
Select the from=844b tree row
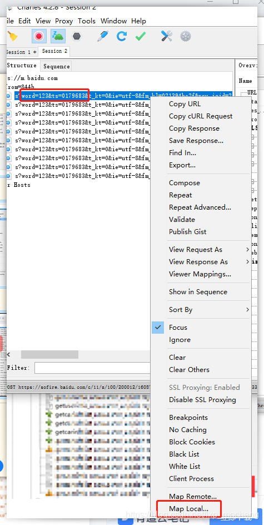click(x=20, y=86)
